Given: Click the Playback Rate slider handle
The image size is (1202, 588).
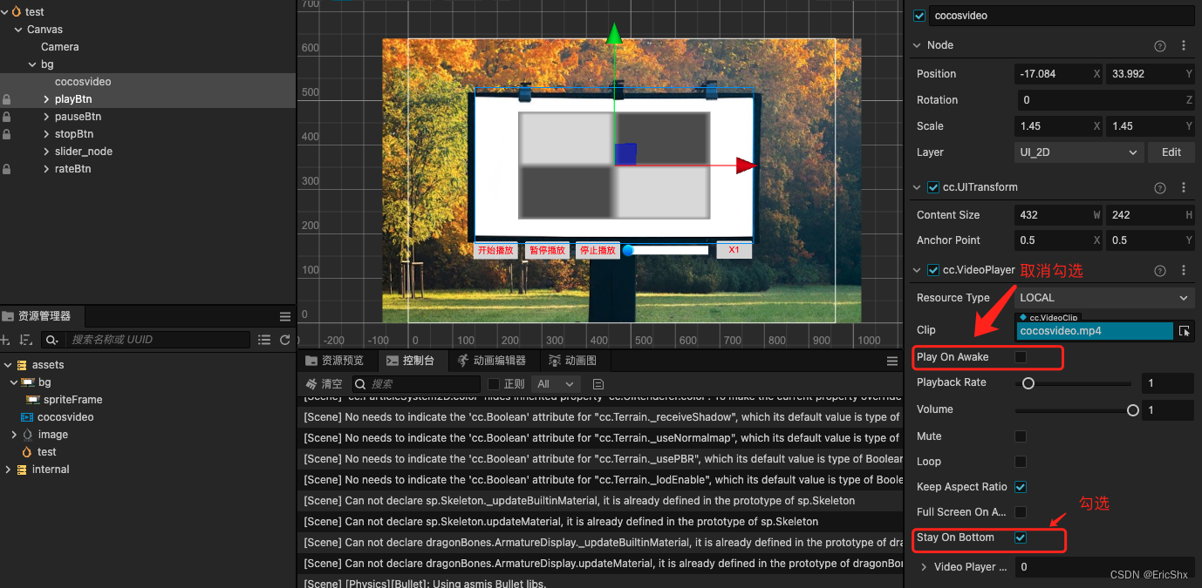Looking at the screenshot, I should [1028, 383].
